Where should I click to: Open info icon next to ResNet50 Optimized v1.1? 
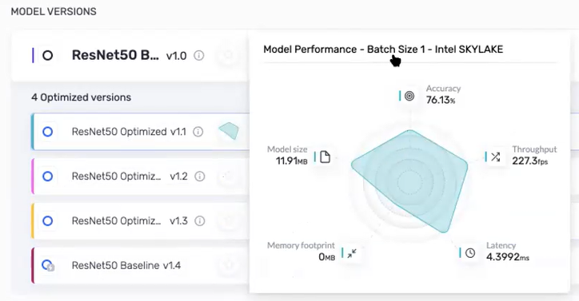pos(198,132)
